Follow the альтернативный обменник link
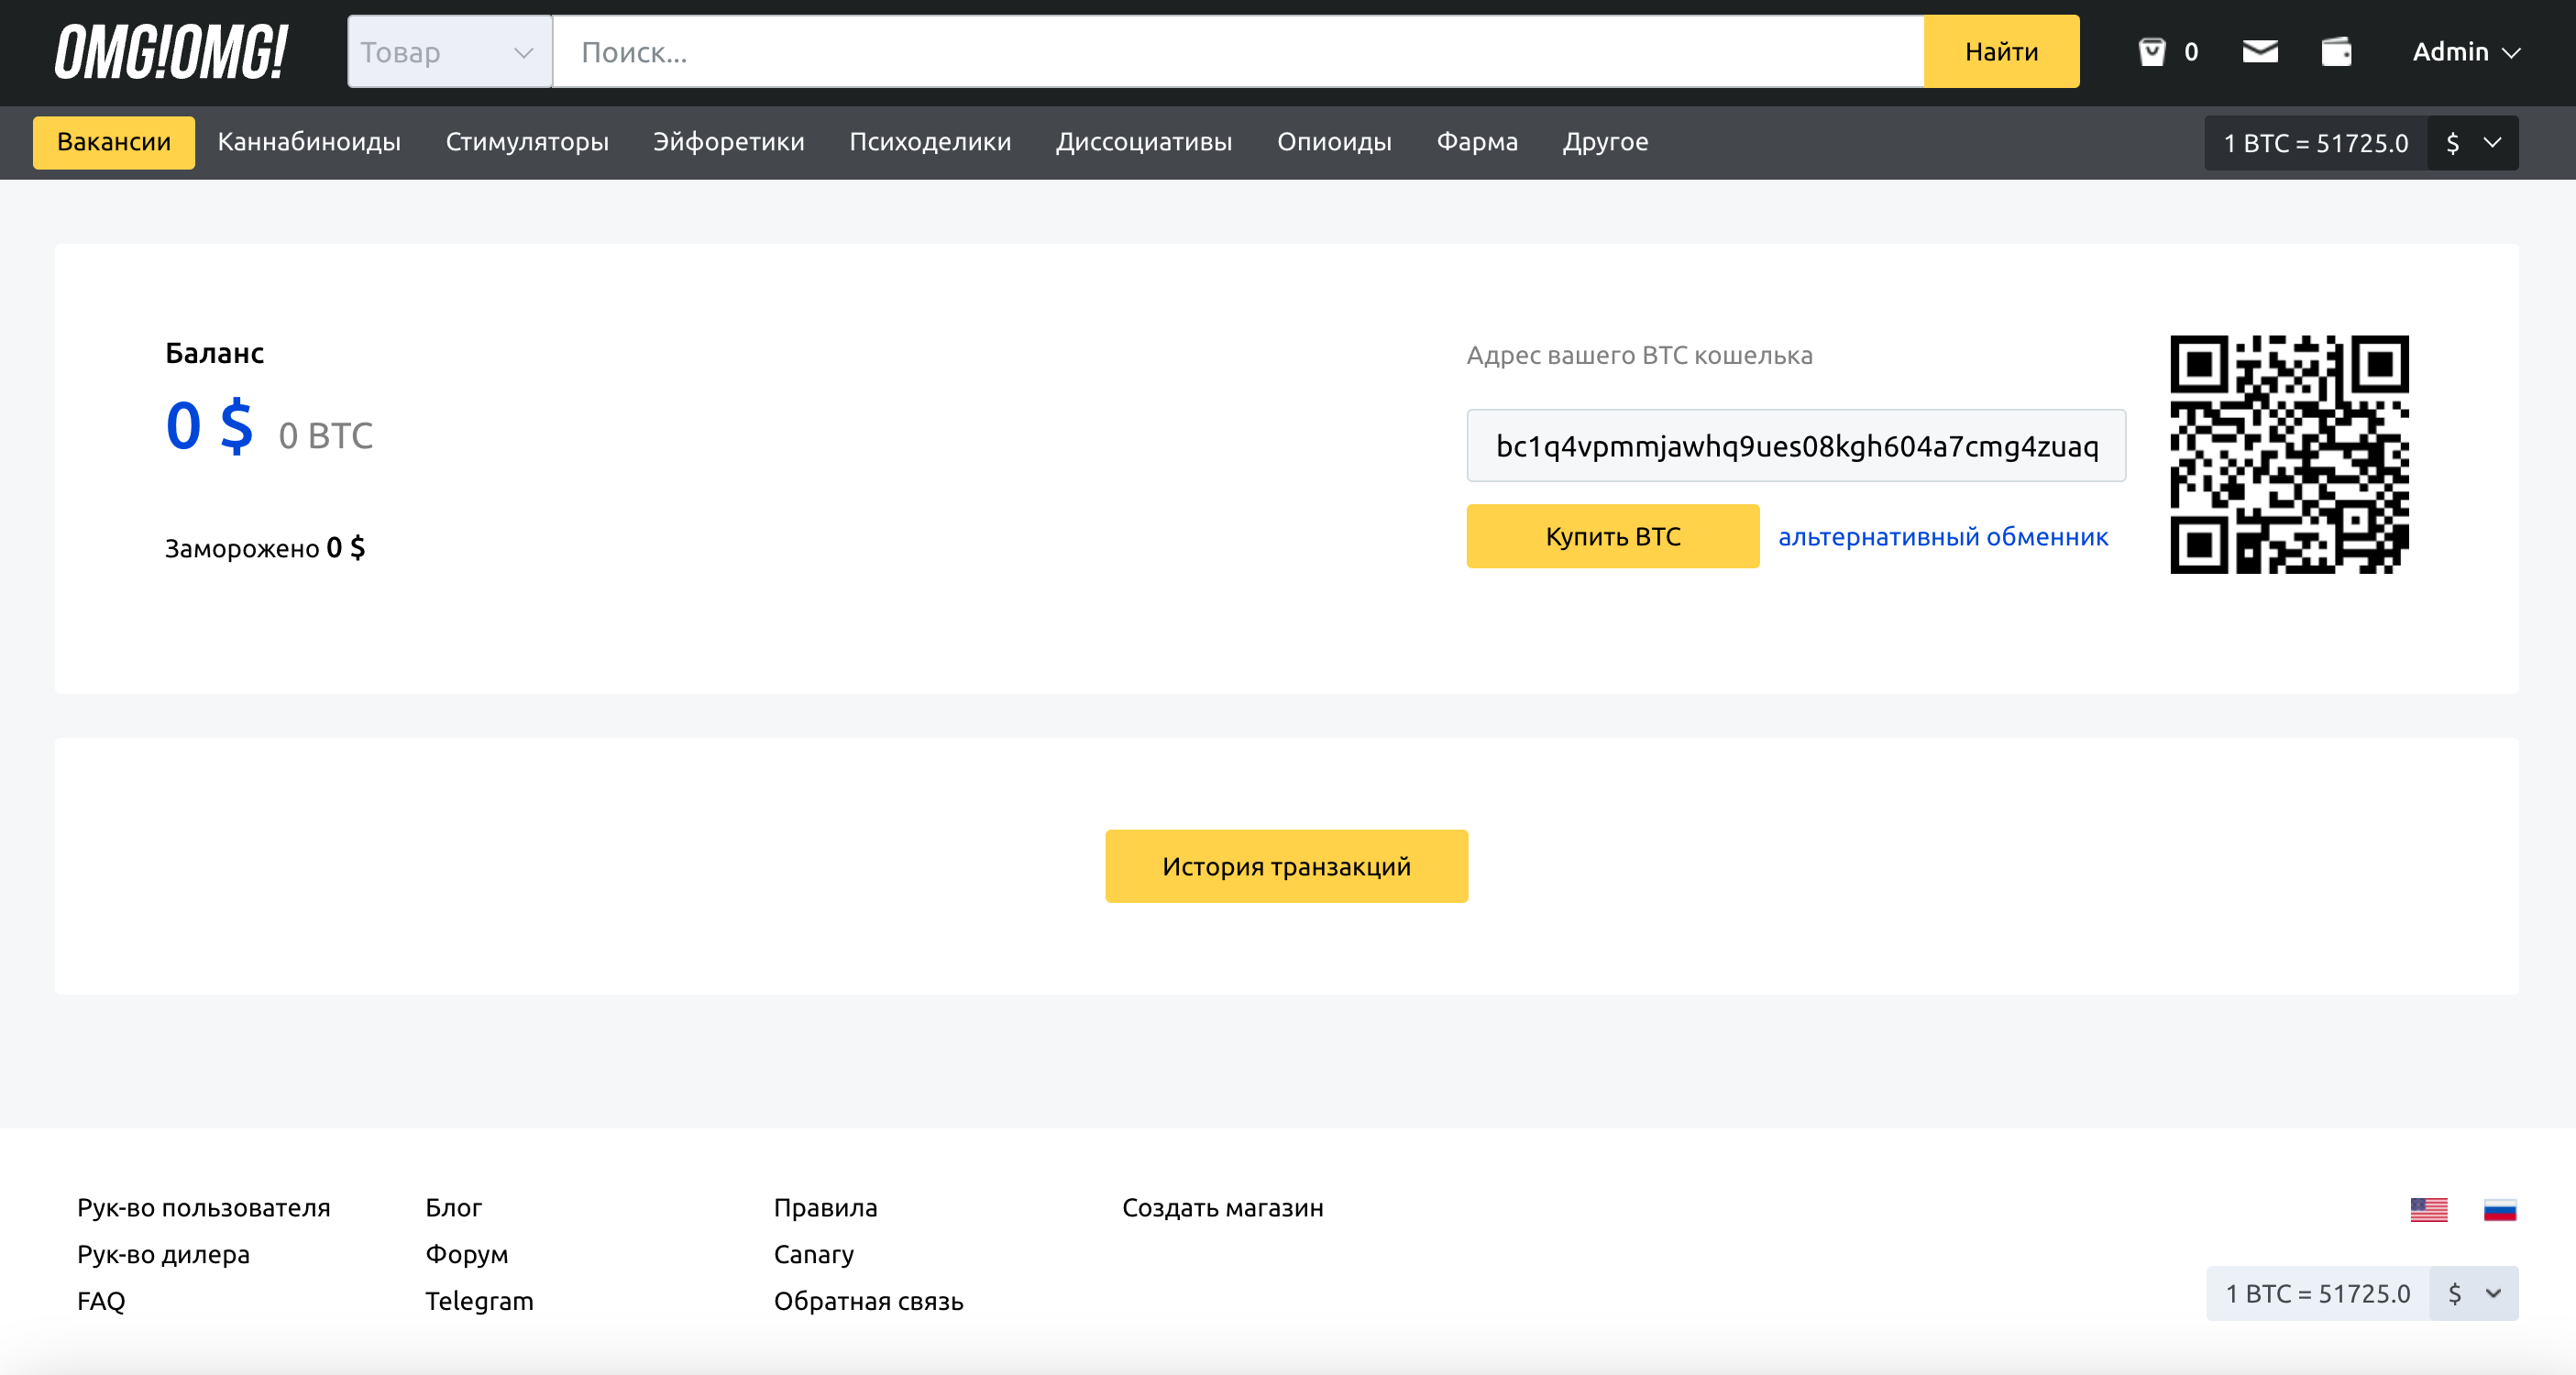2576x1375 pixels. (x=1942, y=537)
